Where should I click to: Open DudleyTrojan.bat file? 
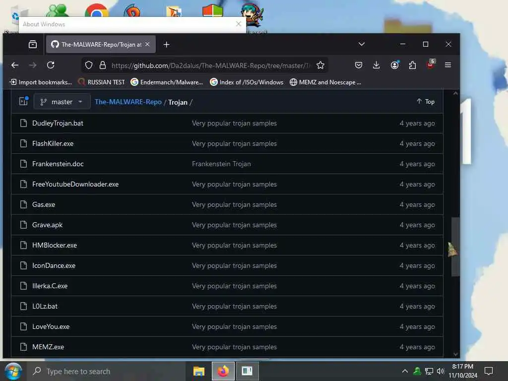[x=58, y=123]
